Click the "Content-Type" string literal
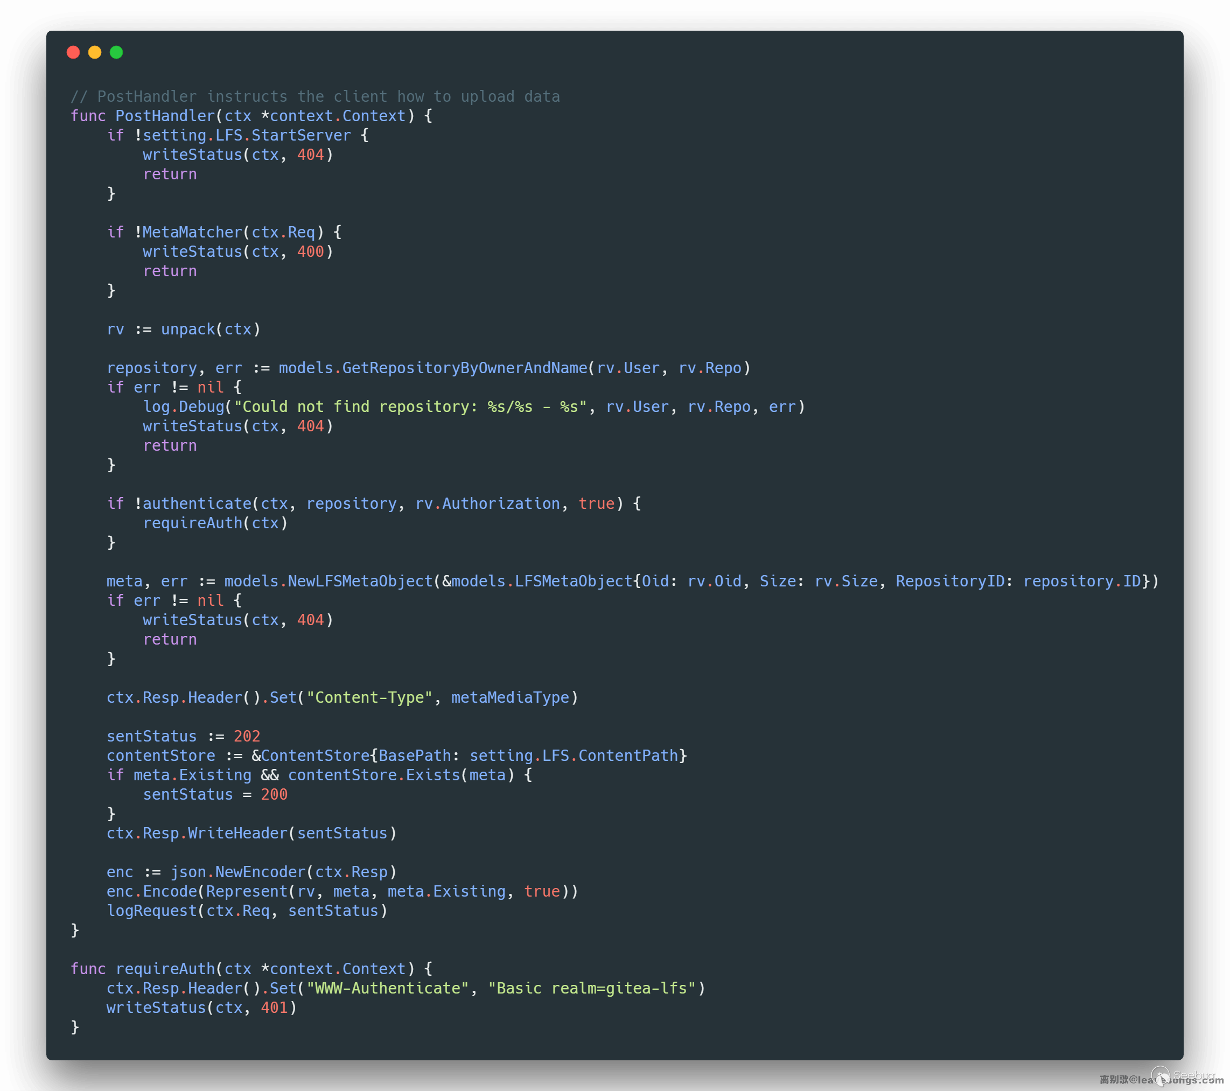The width and height of the screenshot is (1230, 1091). pos(369,697)
